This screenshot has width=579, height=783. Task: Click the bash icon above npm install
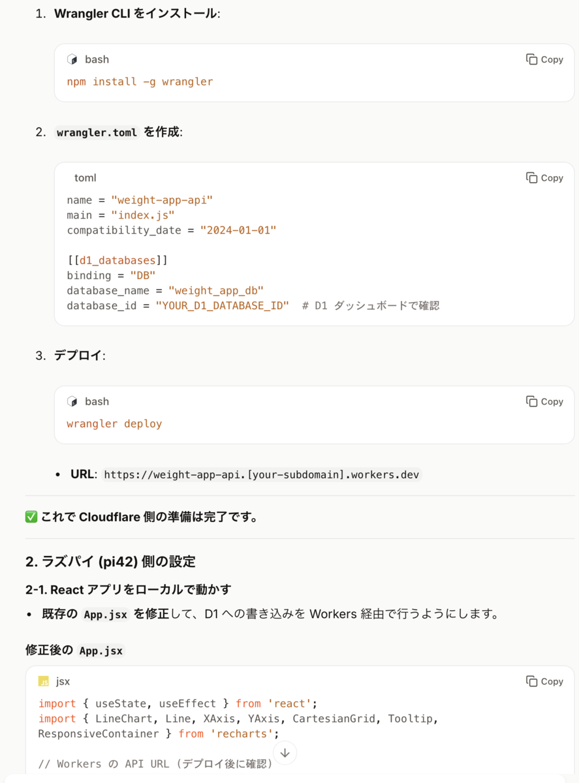tap(72, 59)
